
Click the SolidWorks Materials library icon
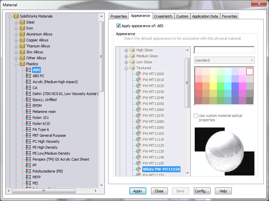(16, 16)
